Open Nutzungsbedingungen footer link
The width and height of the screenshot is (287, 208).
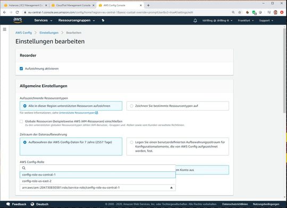tap(266, 204)
